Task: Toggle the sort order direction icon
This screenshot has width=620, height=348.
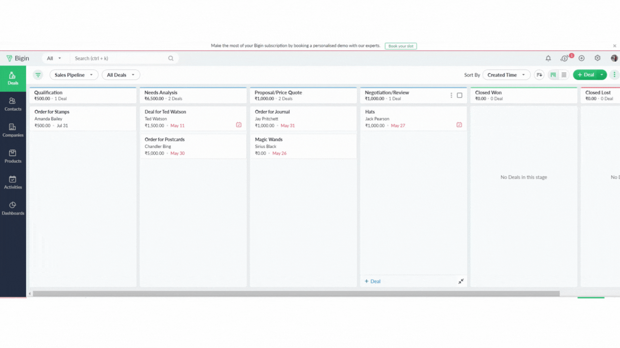Action: (x=539, y=75)
